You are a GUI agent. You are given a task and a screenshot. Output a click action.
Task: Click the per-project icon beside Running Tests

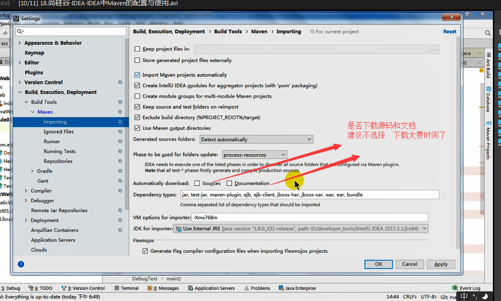click(x=120, y=151)
